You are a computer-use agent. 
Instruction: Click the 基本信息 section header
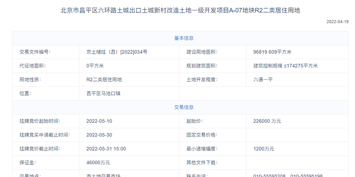tap(184, 38)
